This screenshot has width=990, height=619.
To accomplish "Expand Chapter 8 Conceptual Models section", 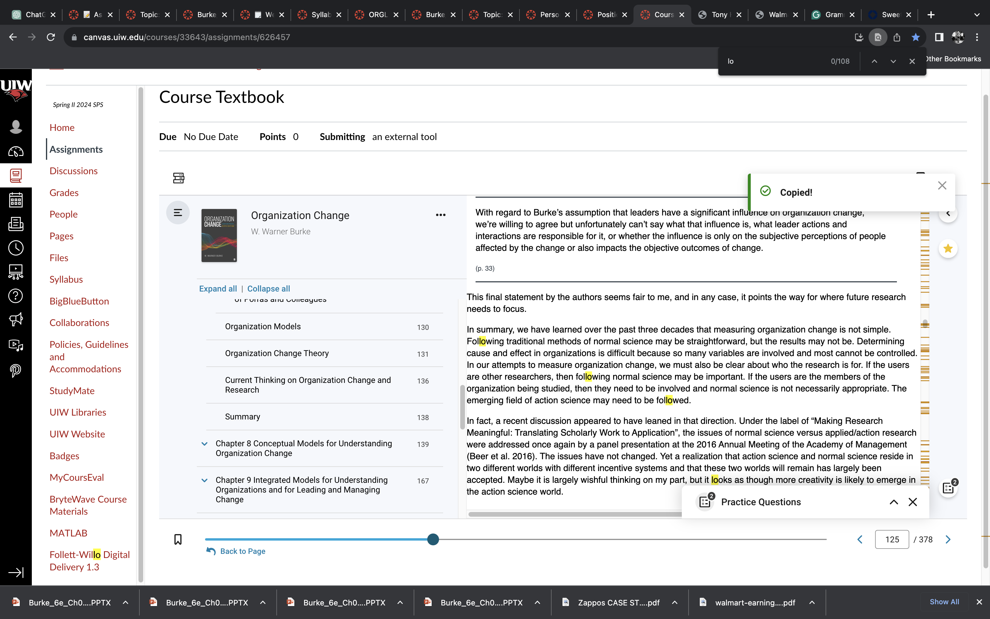I will [x=204, y=444].
